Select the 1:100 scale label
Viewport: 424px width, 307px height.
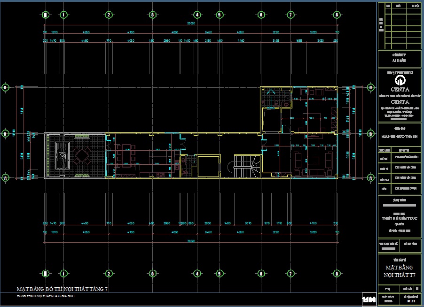click(368, 299)
